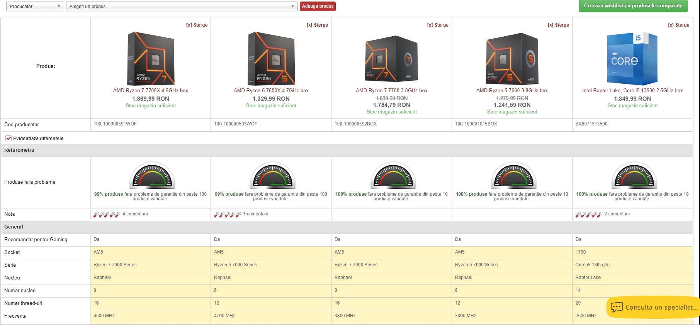Screen dimensions: 700x325
Task: Click the AMD Ryzen 5 7600X box image
Action: point(271,58)
